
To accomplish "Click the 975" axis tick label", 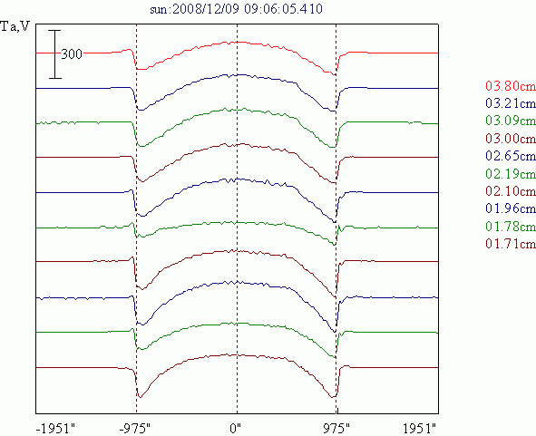I will pyautogui.click(x=336, y=428).
